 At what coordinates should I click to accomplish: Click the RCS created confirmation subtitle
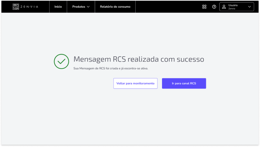tap(111, 68)
